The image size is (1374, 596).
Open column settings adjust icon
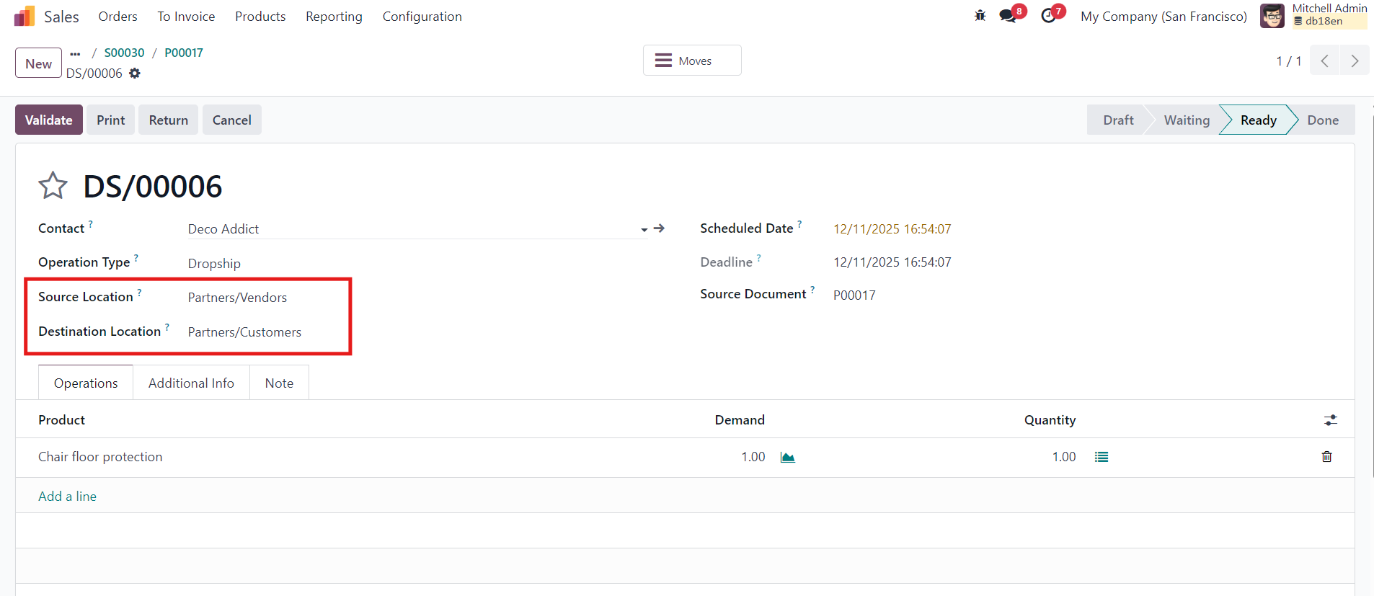pyautogui.click(x=1330, y=420)
